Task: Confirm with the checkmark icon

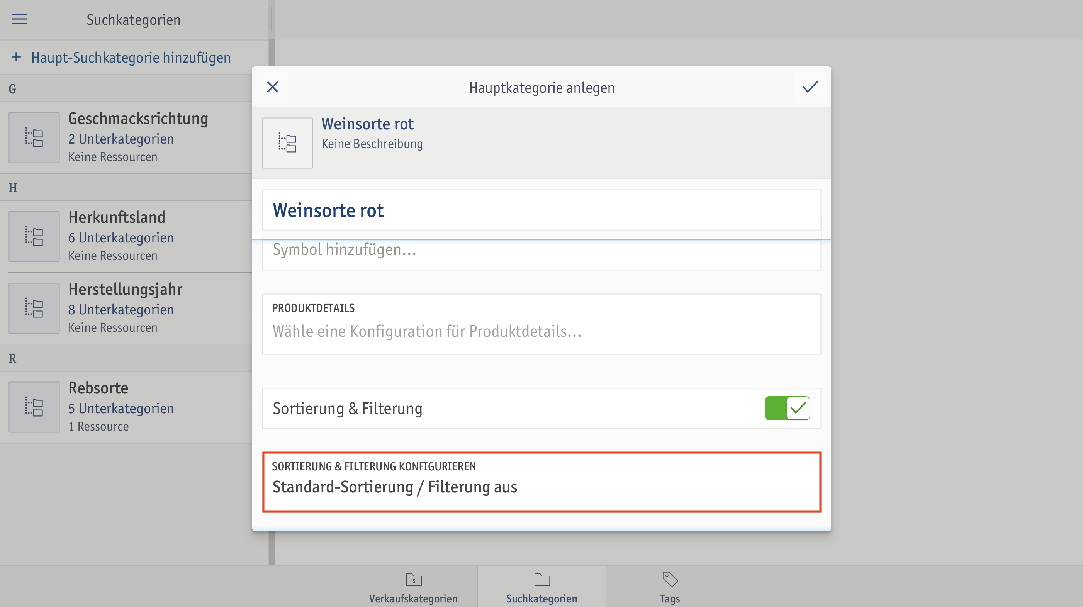Action: point(810,87)
